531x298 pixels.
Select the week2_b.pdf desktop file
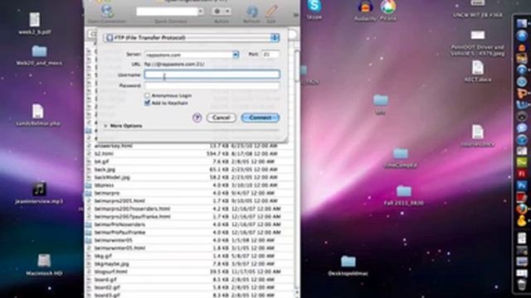[35, 23]
